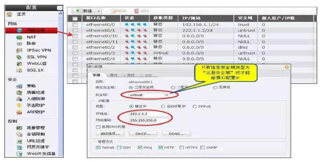This screenshot has width=322, height=162.
Task: Click the 192.168.1.1/24 cell
Action: point(200,24)
